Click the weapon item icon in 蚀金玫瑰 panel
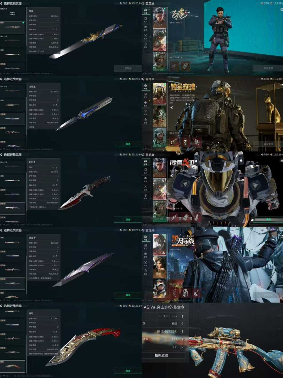The image size is (283, 378). pos(174,142)
